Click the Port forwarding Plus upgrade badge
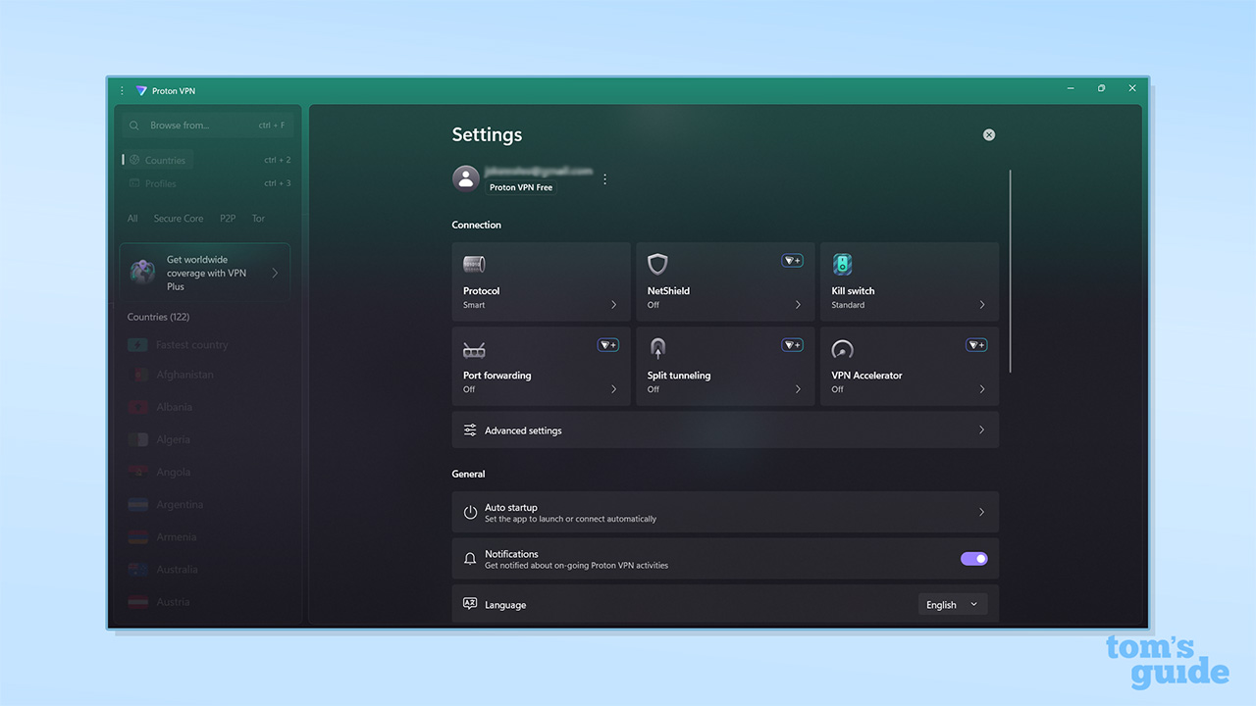The height and width of the screenshot is (706, 1256). pos(608,345)
